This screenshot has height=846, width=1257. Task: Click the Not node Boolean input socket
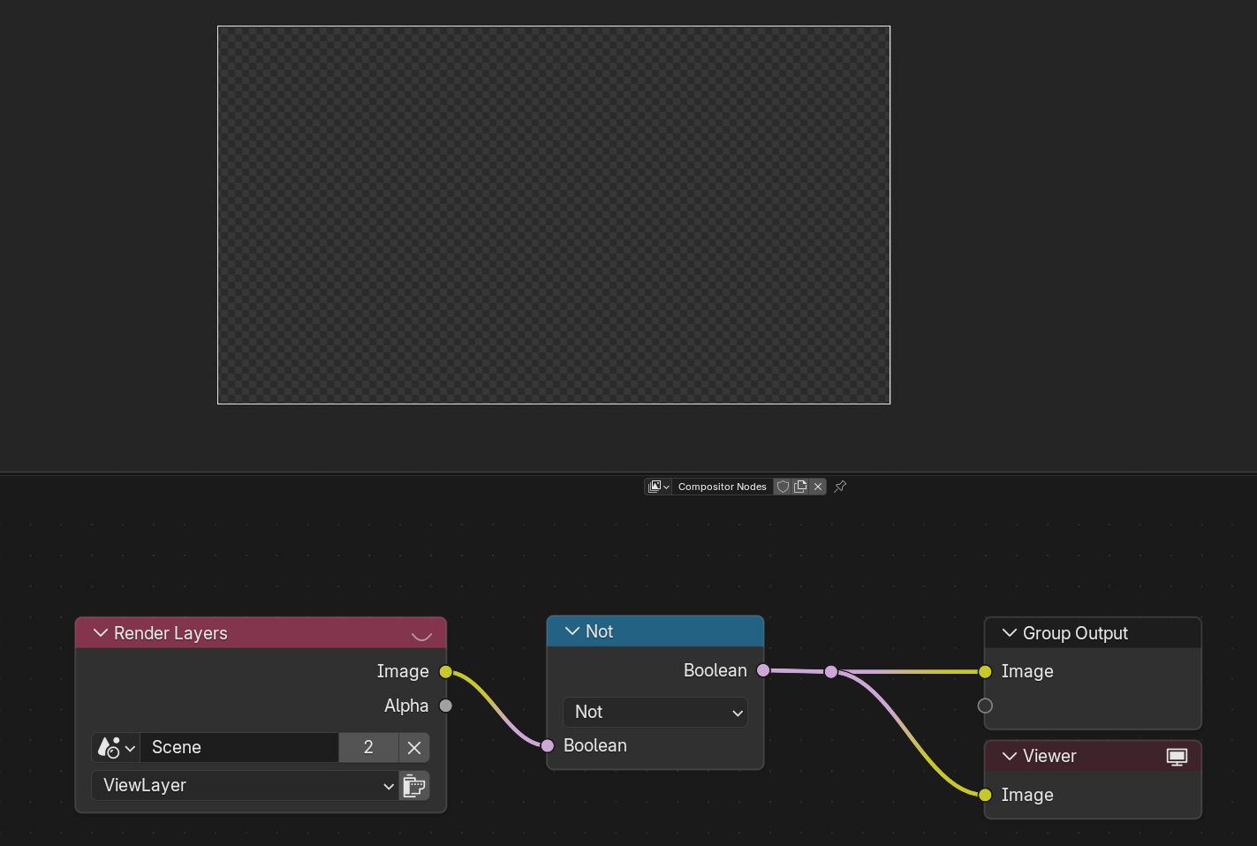coord(548,746)
